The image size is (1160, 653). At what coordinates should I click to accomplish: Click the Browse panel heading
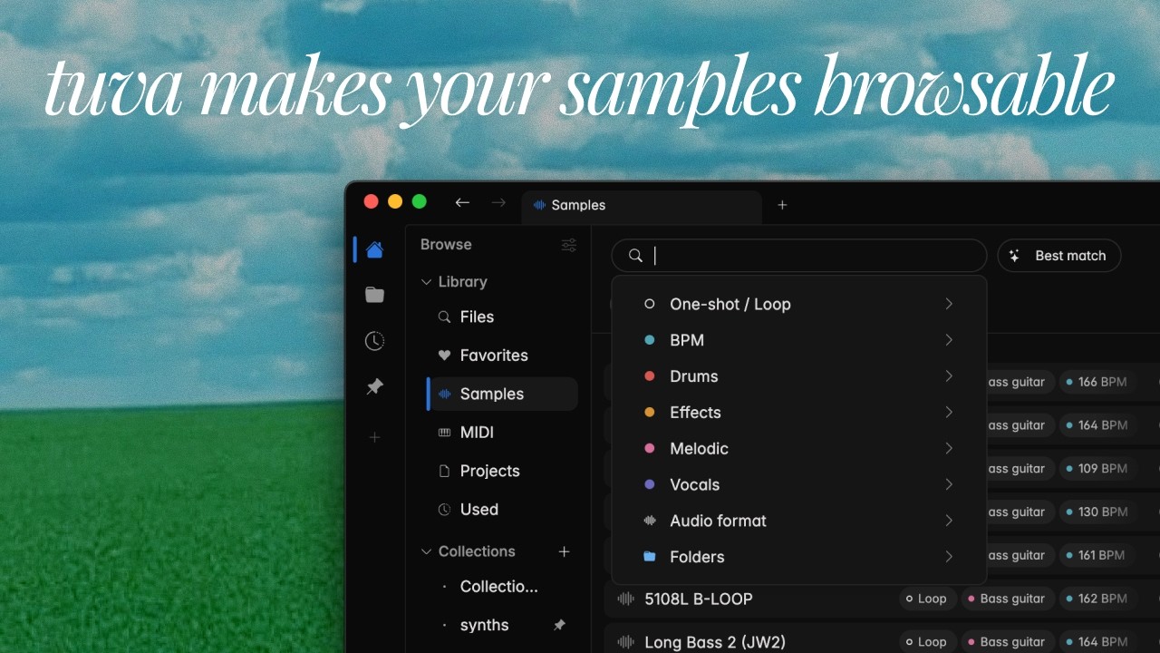click(446, 245)
